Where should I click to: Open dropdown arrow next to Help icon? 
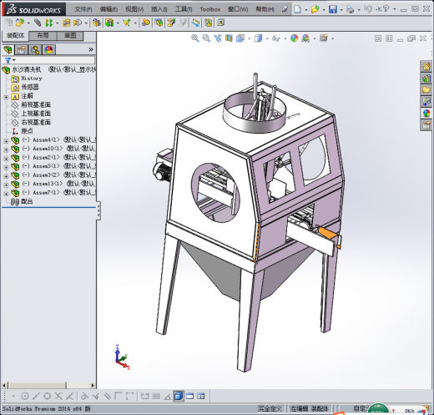(395, 9)
